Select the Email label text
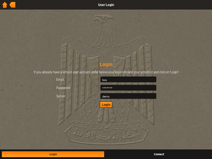Viewport: 212px width, 159px height. click(x=60, y=79)
